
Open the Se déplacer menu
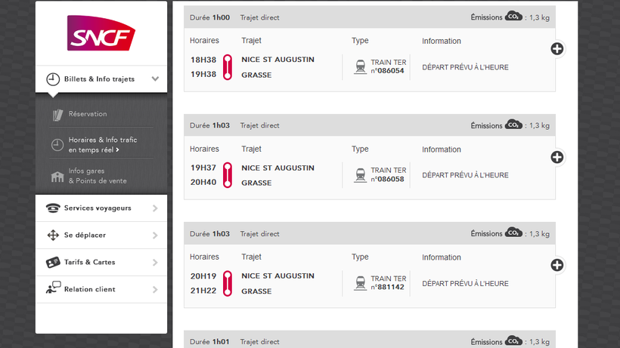tap(85, 236)
